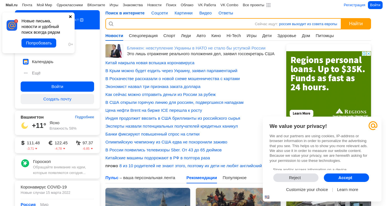Open headline Экономист назвал три признака заката доллара
The height and width of the screenshot is (206, 386).
pyautogui.click(x=153, y=87)
